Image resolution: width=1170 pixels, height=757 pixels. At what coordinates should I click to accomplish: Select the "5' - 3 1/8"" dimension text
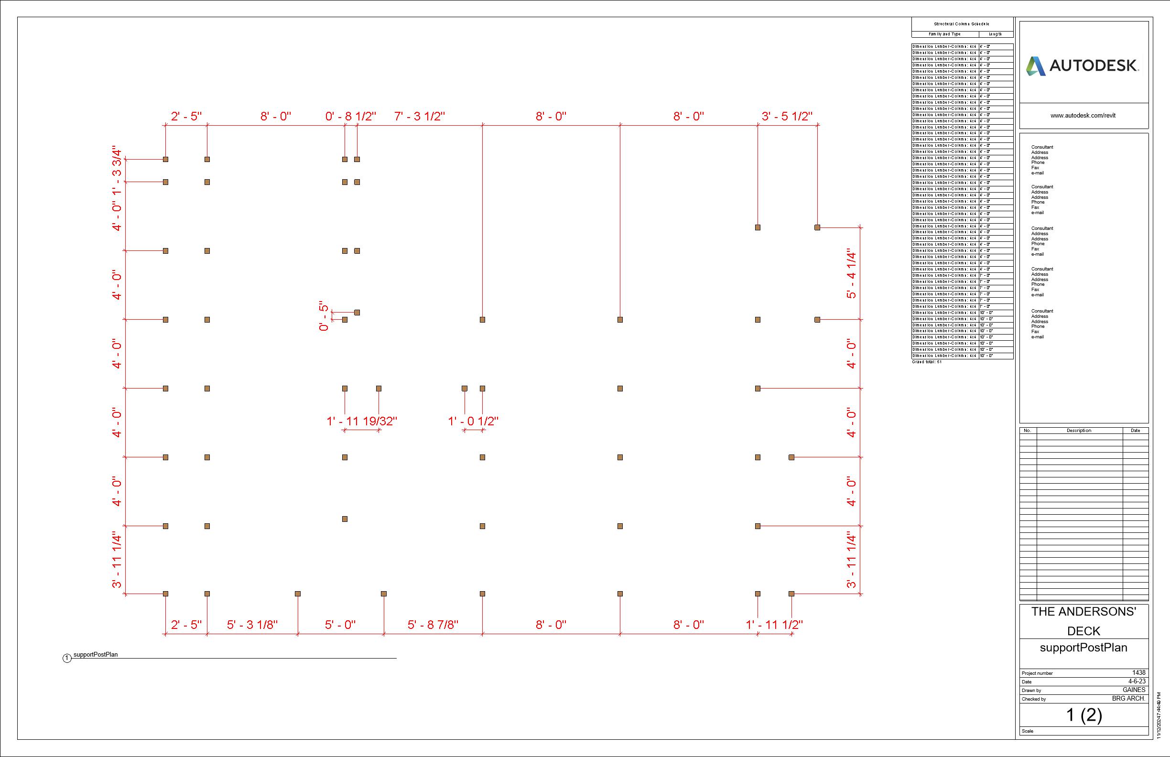(x=252, y=625)
